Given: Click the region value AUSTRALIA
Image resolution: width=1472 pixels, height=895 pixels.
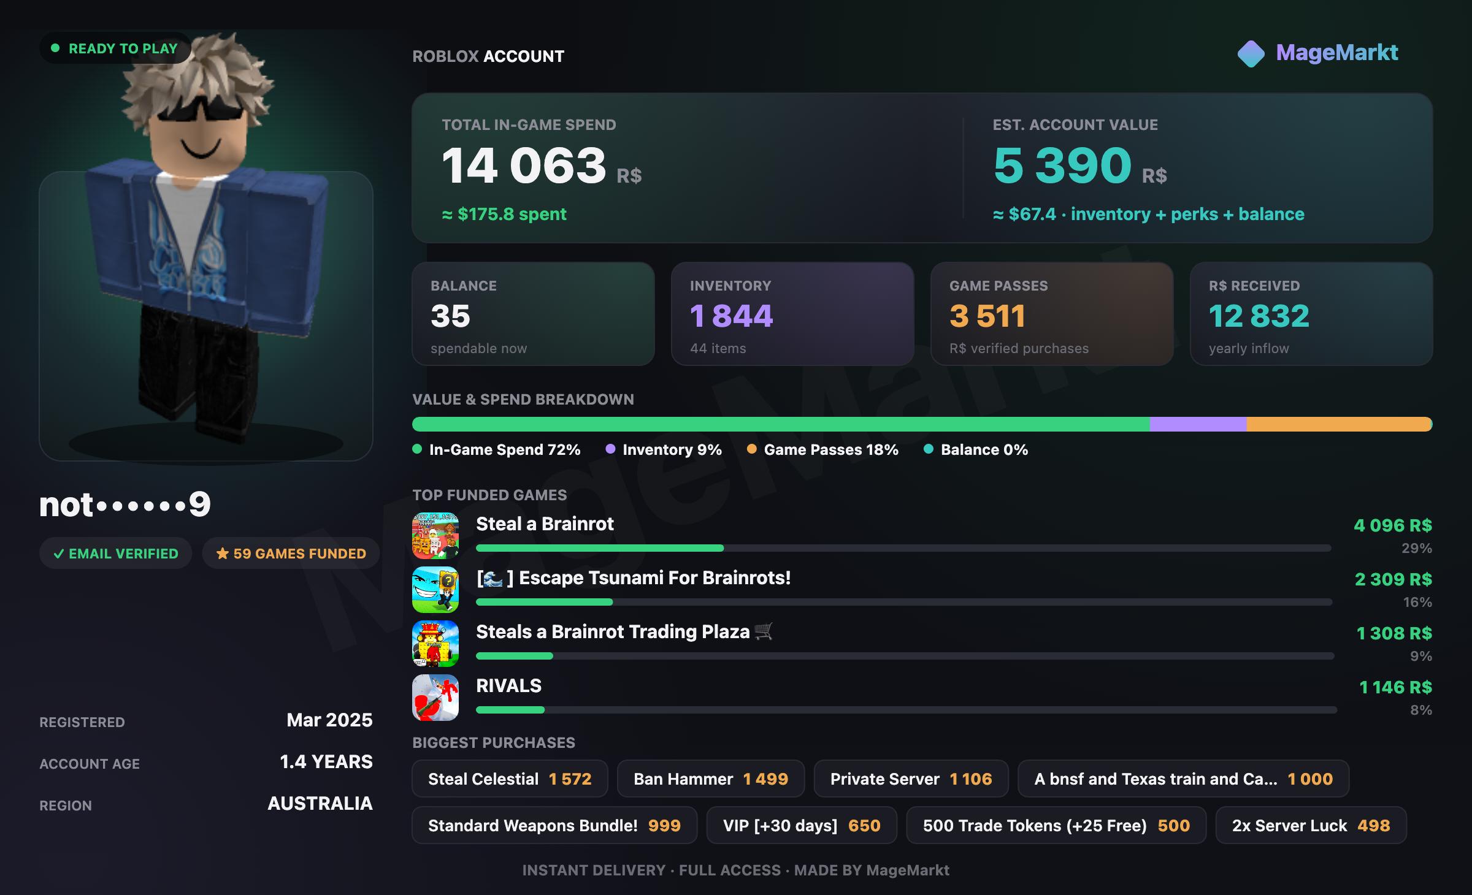Looking at the screenshot, I should [320, 803].
